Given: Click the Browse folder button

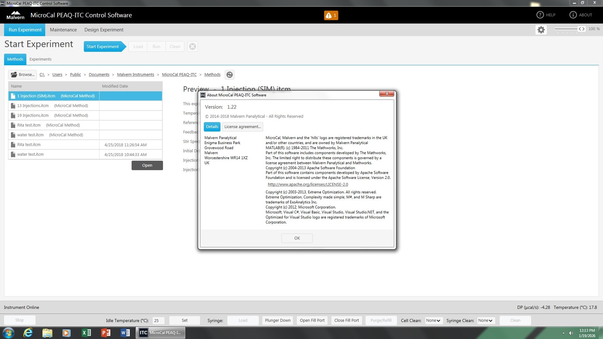Looking at the screenshot, I should click(x=23, y=75).
